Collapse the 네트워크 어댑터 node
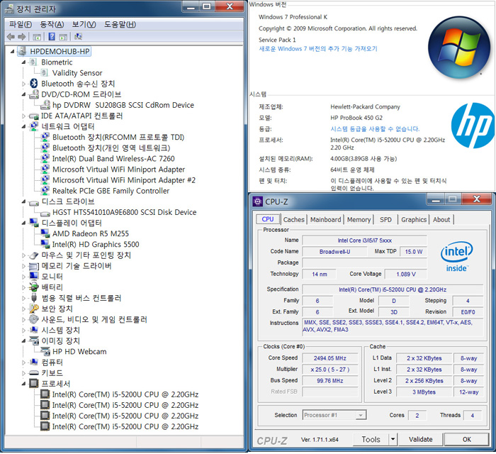 pyautogui.click(x=23, y=127)
